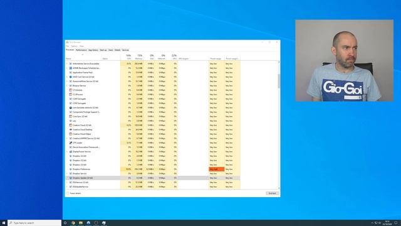
Task: Open the View menu in Task Manager
Action: (x=81, y=46)
